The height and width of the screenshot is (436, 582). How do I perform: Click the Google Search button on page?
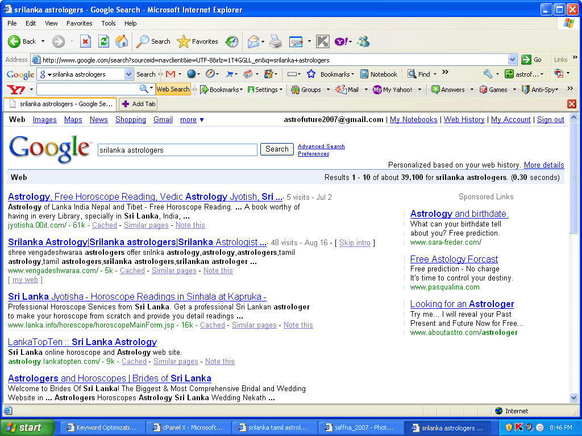click(x=277, y=149)
